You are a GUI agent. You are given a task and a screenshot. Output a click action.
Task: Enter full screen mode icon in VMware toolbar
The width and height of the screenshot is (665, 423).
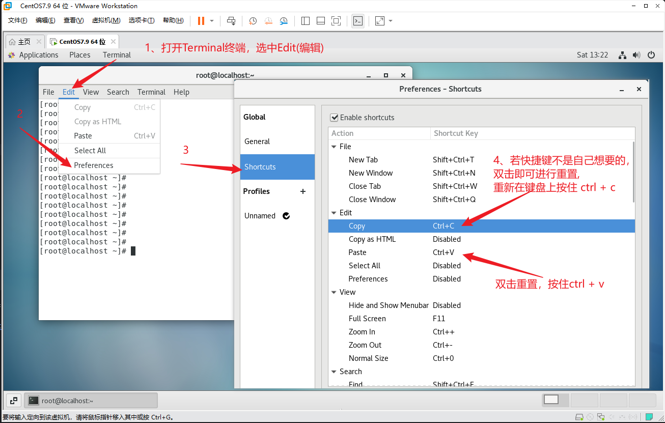(336, 21)
